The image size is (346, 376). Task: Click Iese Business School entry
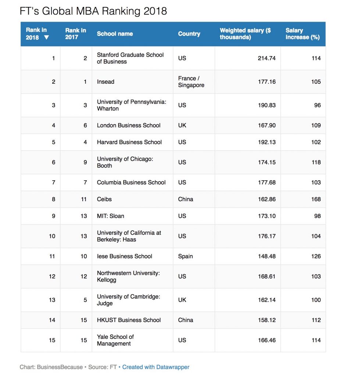click(x=124, y=256)
